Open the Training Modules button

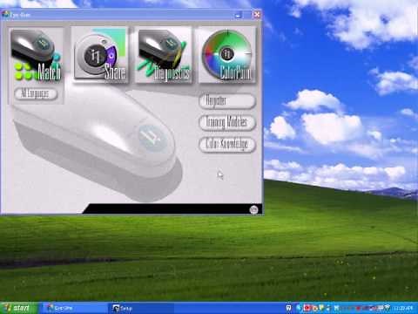tap(227, 122)
